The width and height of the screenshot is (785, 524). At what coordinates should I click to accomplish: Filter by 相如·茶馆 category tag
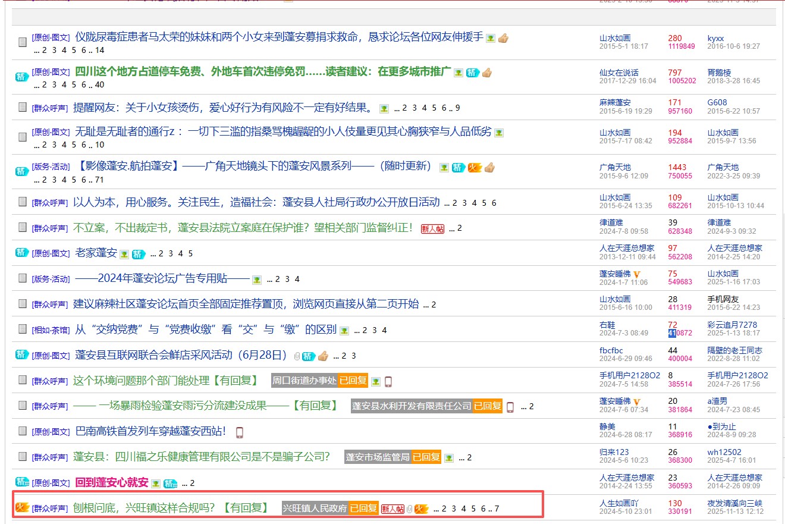point(51,330)
